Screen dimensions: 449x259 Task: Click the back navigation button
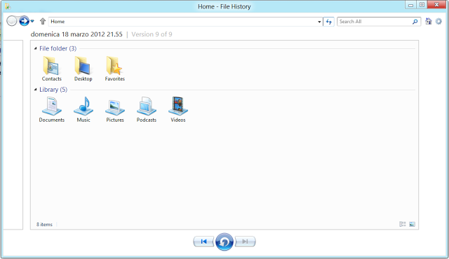(12, 21)
